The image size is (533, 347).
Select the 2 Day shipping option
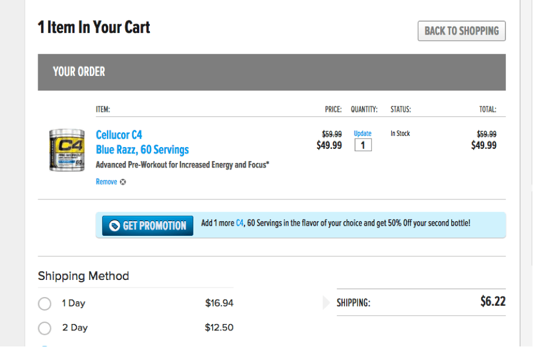(x=45, y=328)
